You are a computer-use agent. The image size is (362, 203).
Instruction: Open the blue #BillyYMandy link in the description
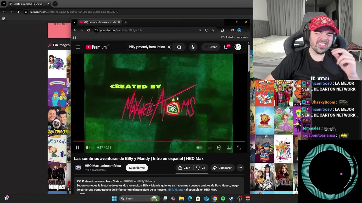[176, 190]
